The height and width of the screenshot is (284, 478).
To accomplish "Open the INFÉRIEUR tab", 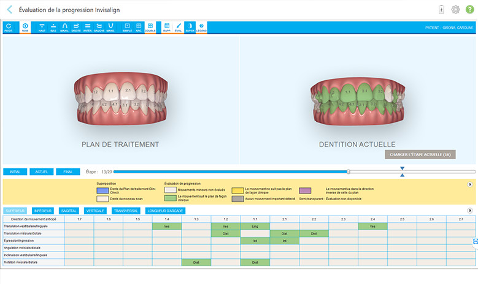I will pyautogui.click(x=43, y=211).
